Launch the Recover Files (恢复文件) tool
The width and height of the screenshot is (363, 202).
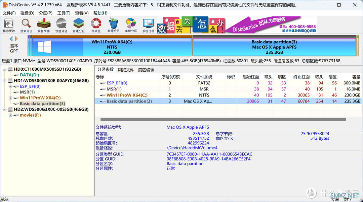44,25
